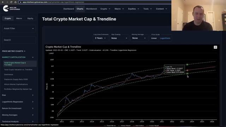Click the Crypto Market Cap & Trendline title
The height and width of the screenshot is (127, 226).
pos(63,47)
